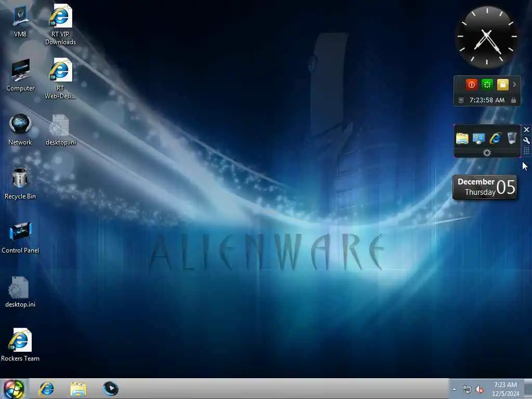This screenshot has width=532, height=399.
Task: Open the Rockers Team shortcut
Action: (20, 345)
